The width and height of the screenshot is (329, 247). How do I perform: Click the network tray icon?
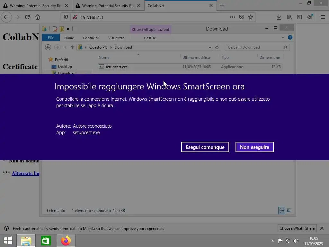288,241
